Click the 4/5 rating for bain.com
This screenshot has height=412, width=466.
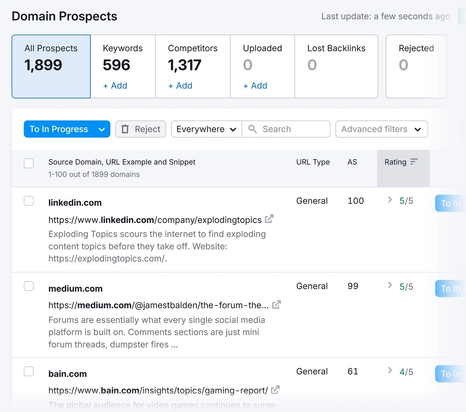point(406,372)
